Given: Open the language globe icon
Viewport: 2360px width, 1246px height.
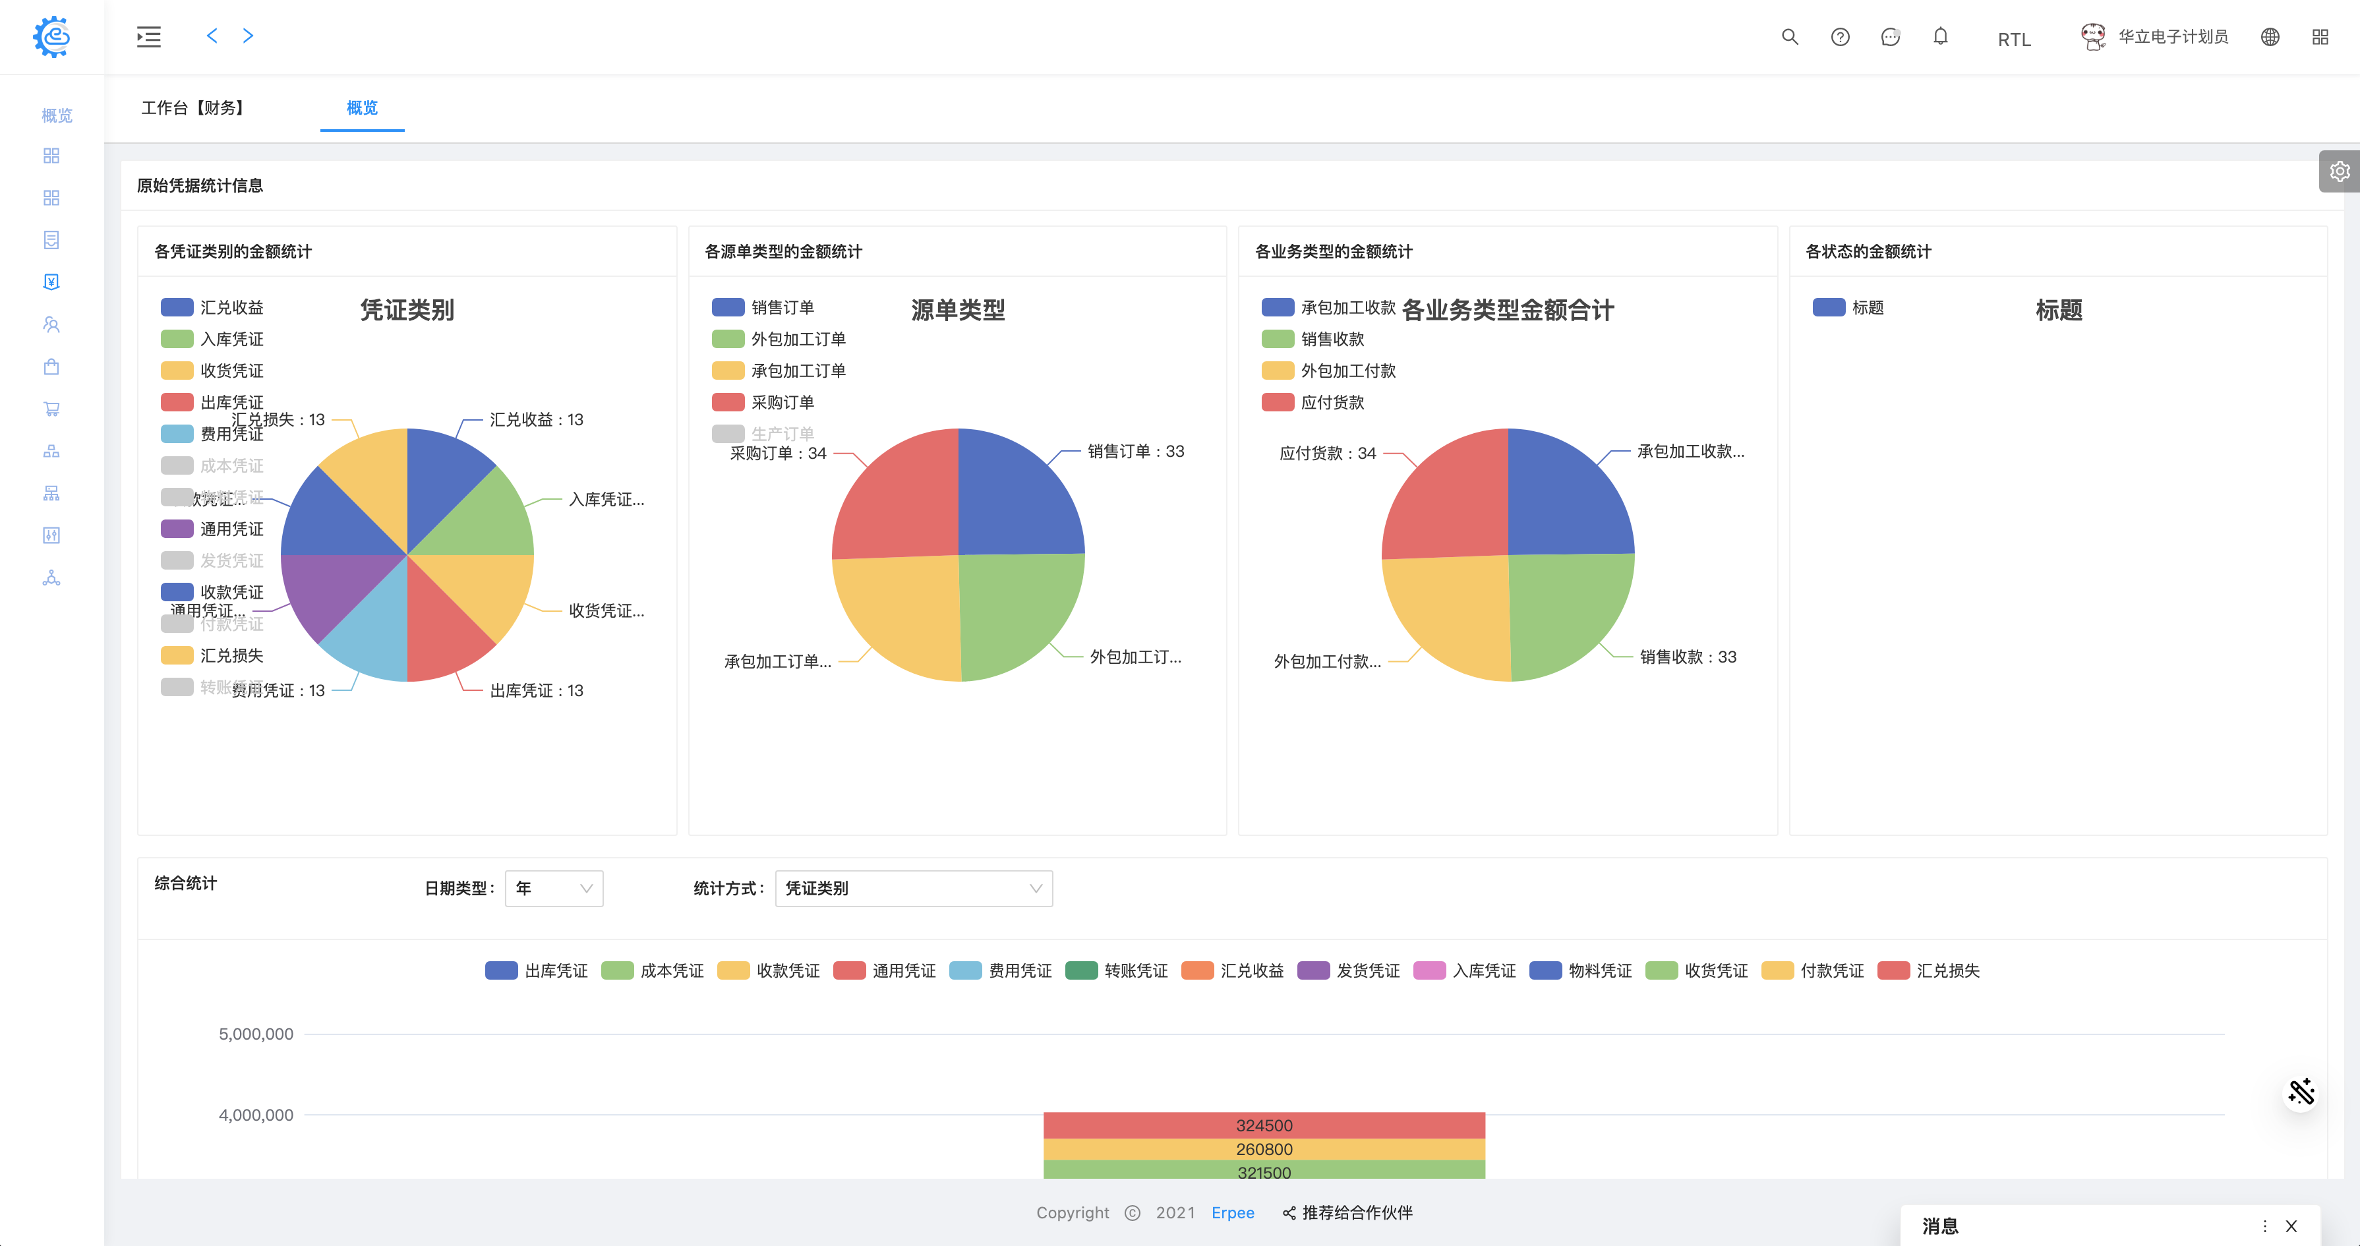Looking at the screenshot, I should (2269, 37).
